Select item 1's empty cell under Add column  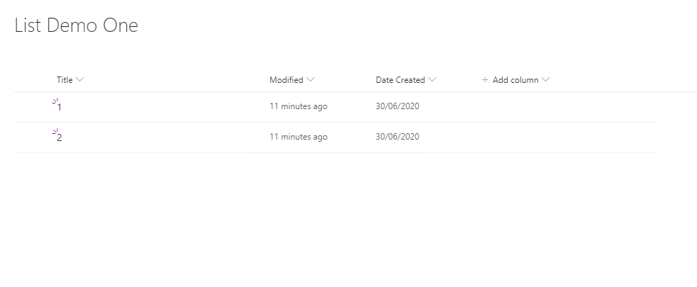(568, 107)
